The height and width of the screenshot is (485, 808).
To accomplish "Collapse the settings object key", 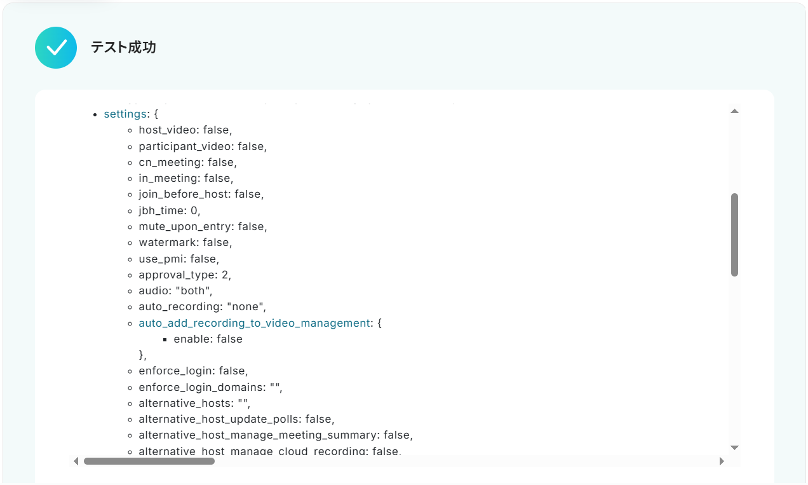I will point(125,114).
